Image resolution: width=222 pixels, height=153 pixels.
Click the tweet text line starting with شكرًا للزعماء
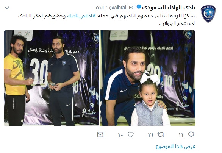[x=106, y=16]
